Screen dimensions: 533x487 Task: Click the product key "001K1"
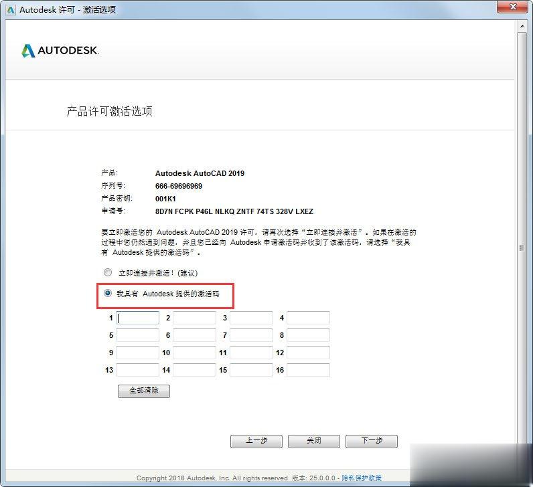click(x=165, y=199)
